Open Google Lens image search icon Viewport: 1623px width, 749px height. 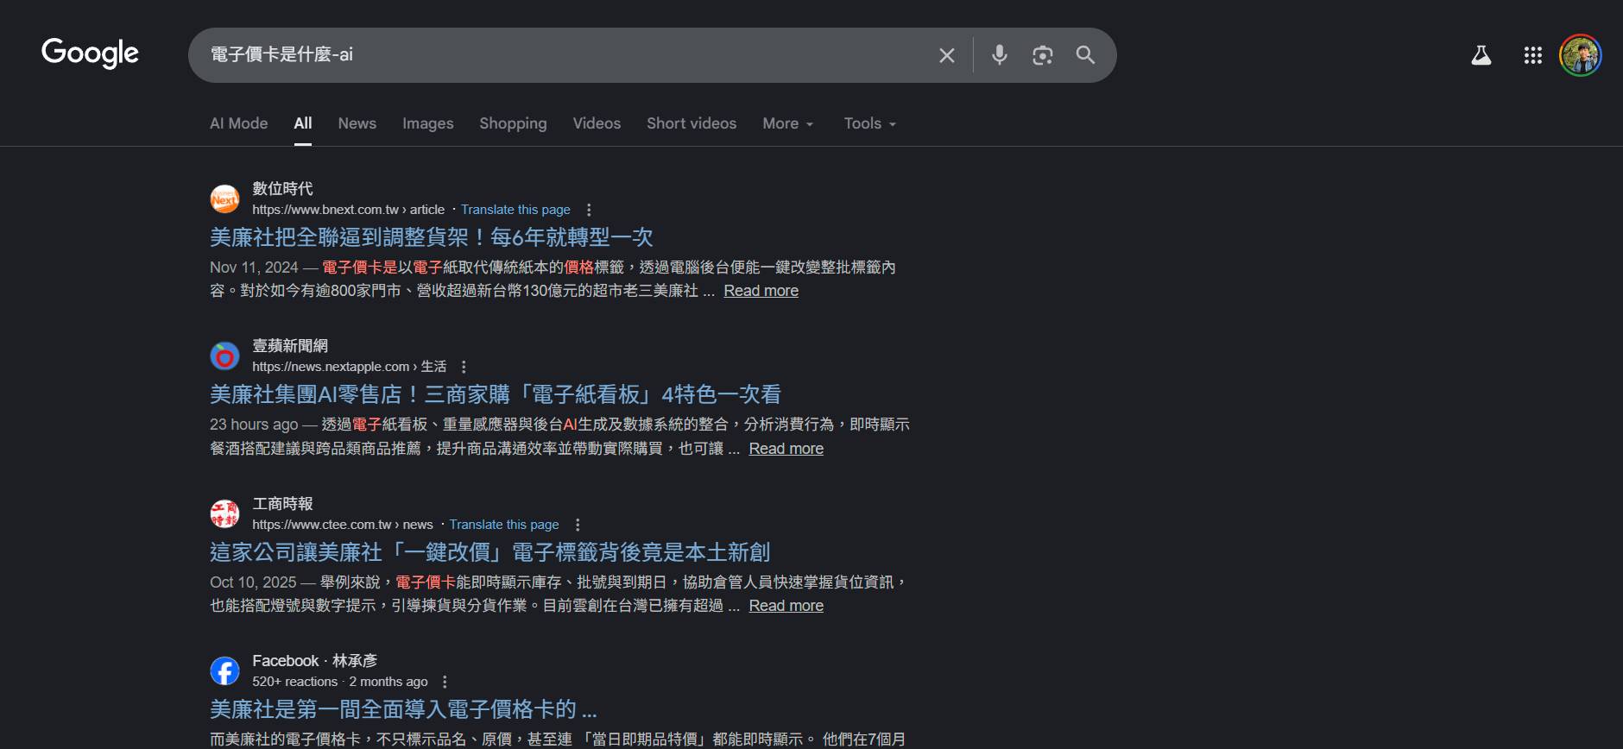coord(1042,55)
